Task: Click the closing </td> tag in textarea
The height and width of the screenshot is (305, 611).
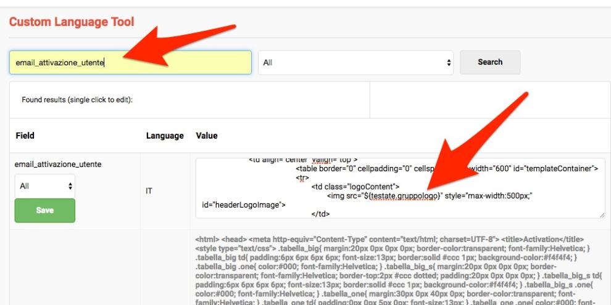Action: (322, 214)
